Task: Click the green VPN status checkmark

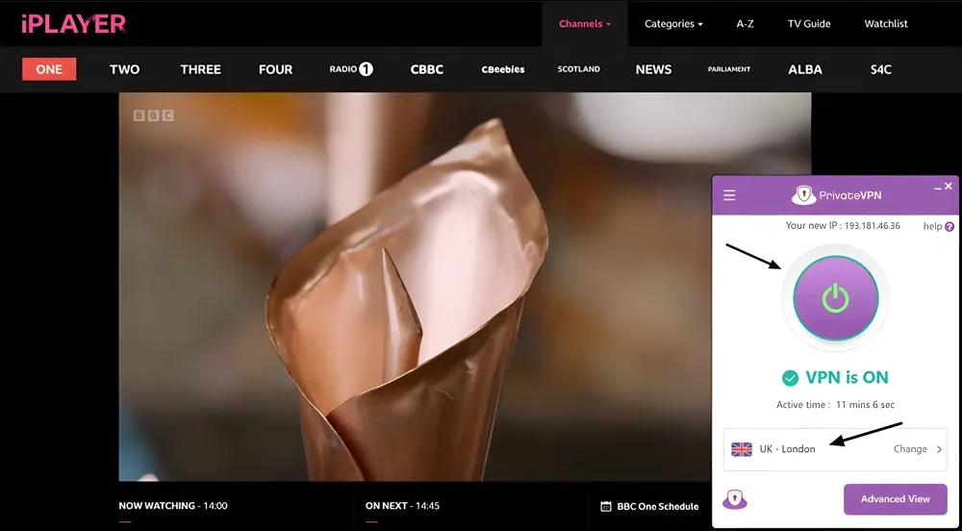Action: [x=790, y=378]
